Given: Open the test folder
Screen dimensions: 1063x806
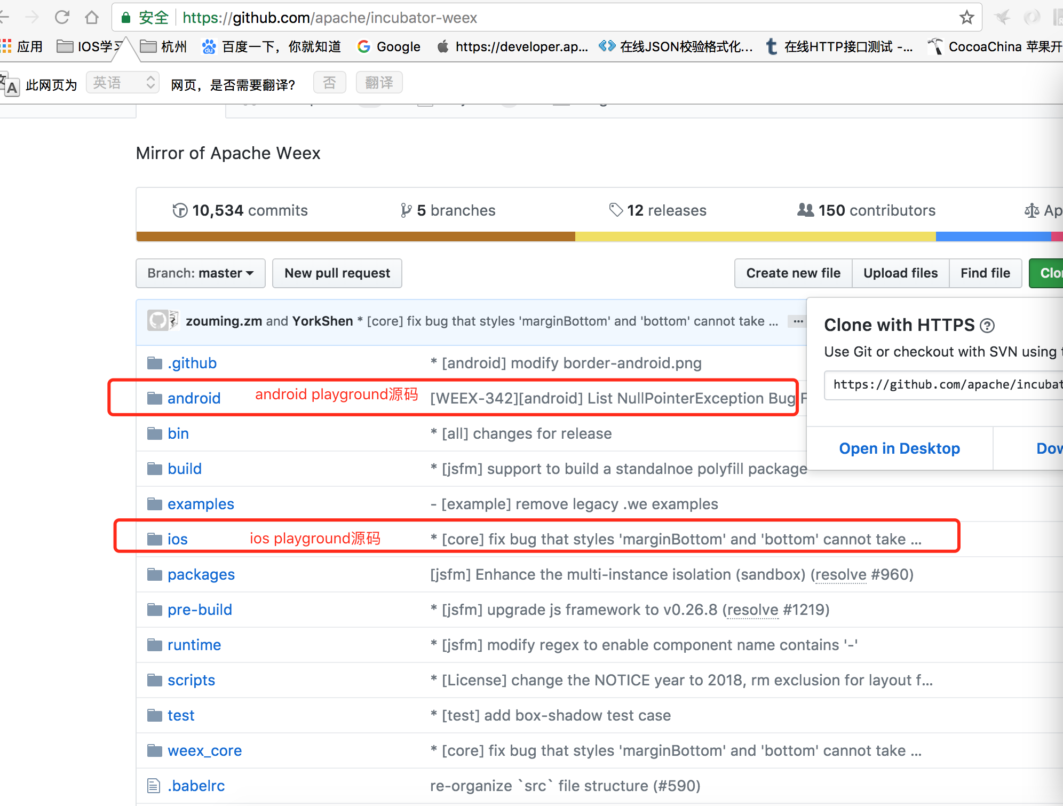Looking at the screenshot, I should click(181, 715).
